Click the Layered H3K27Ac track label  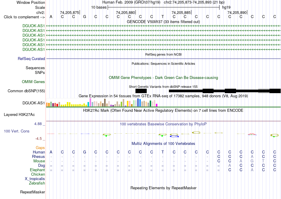point(19,115)
